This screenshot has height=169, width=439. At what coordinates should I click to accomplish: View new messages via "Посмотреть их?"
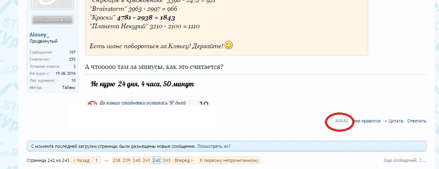(x=214, y=146)
